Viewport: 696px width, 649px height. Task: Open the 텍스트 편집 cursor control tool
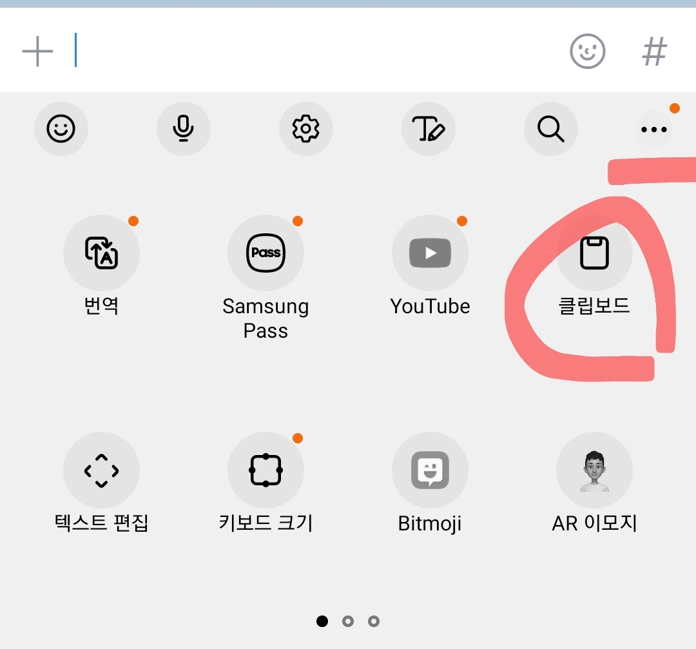tap(101, 470)
